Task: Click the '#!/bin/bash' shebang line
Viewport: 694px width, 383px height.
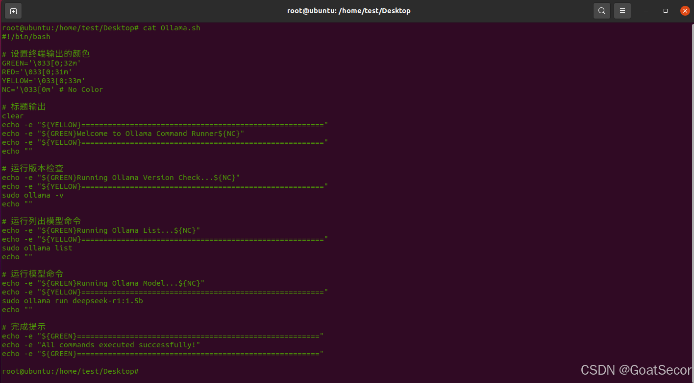Action: point(26,37)
